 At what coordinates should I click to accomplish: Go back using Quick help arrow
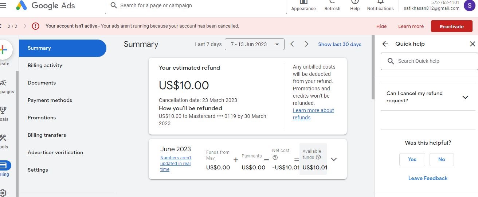coord(385,44)
